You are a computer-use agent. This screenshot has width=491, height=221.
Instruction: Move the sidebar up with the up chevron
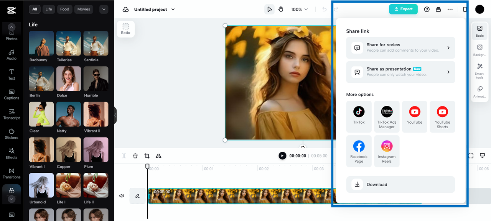pos(12,27)
